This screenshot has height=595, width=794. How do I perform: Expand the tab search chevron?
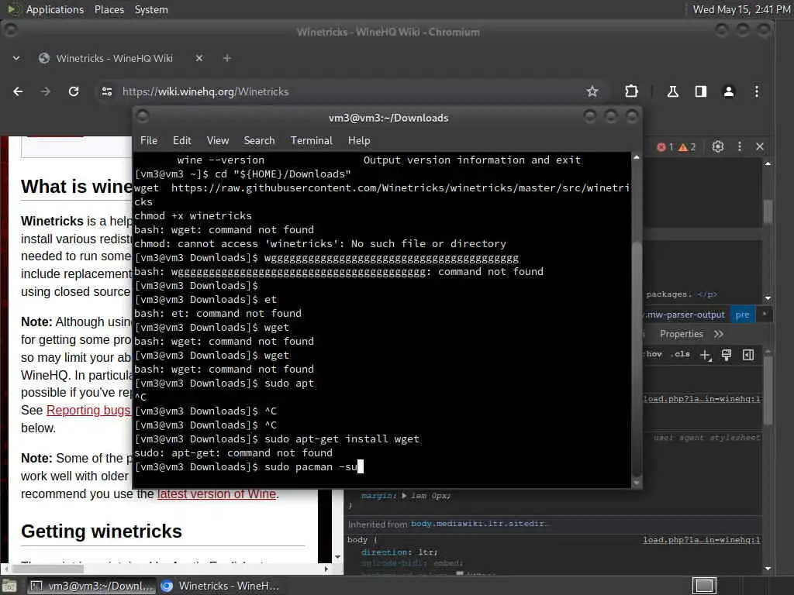pyautogui.click(x=16, y=58)
